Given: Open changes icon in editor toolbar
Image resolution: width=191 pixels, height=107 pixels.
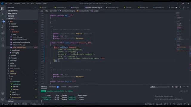Looking at the screenshot, I should point(180,7).
